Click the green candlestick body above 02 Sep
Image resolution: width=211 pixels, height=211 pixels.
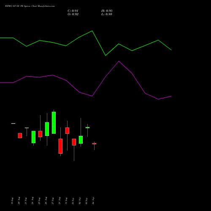point(81,140)
